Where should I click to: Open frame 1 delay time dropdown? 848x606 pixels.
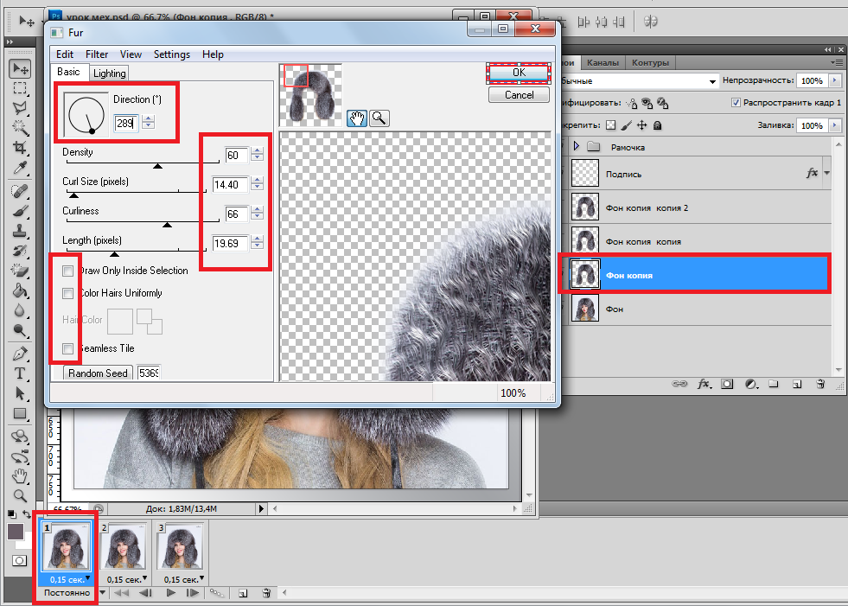[87, 578]
